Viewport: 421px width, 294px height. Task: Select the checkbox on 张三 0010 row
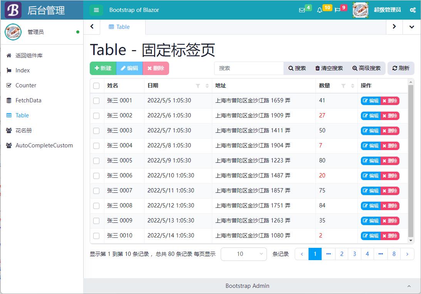tap(97, 236)
